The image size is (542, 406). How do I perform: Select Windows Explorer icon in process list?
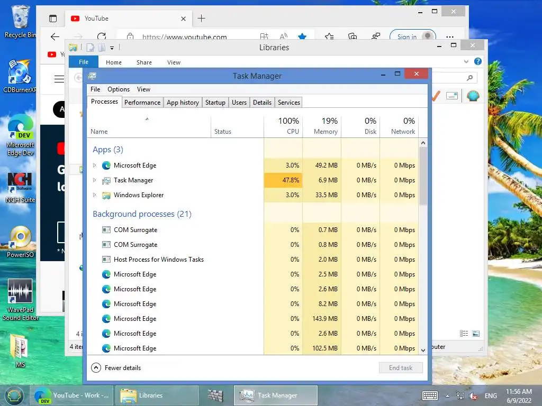pyautogui.click(x=106, y=195)
